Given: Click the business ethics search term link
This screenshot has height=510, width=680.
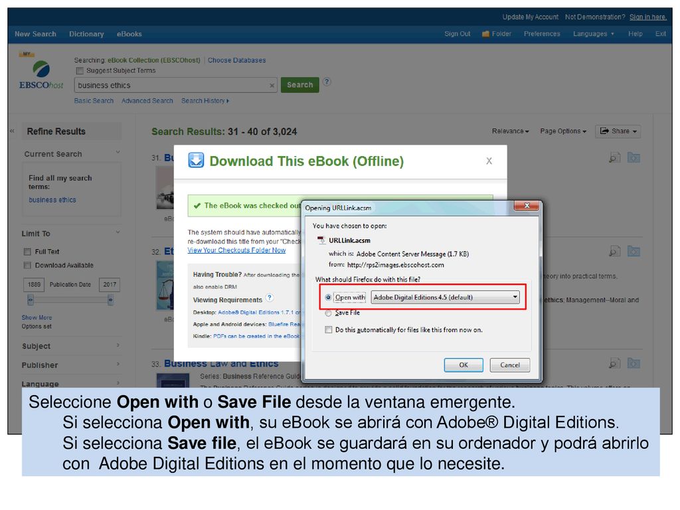Looking at the screenshot, I should click(x=52, y=200).
